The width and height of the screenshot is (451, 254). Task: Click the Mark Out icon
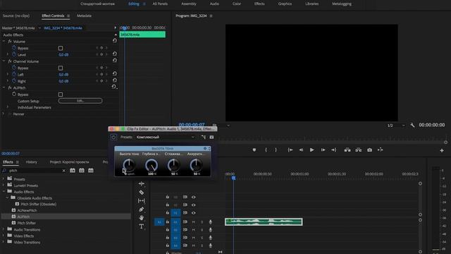tap(276, 150)
